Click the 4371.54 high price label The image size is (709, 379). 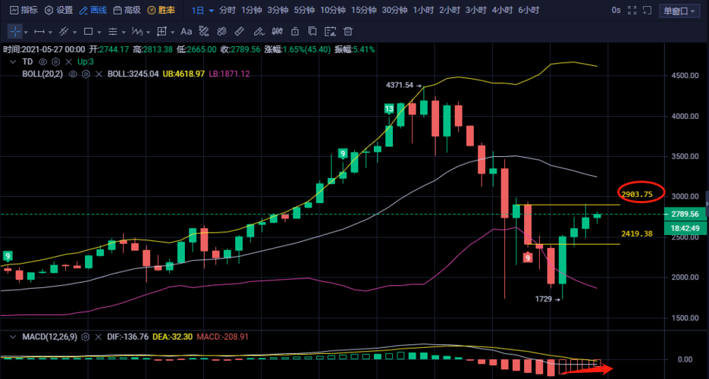(x=400, y=85)
